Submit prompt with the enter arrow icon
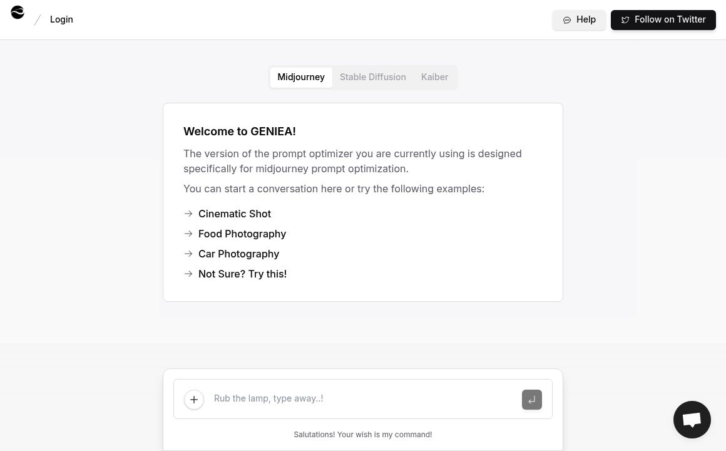726x451 pixels. pos(531,400)
